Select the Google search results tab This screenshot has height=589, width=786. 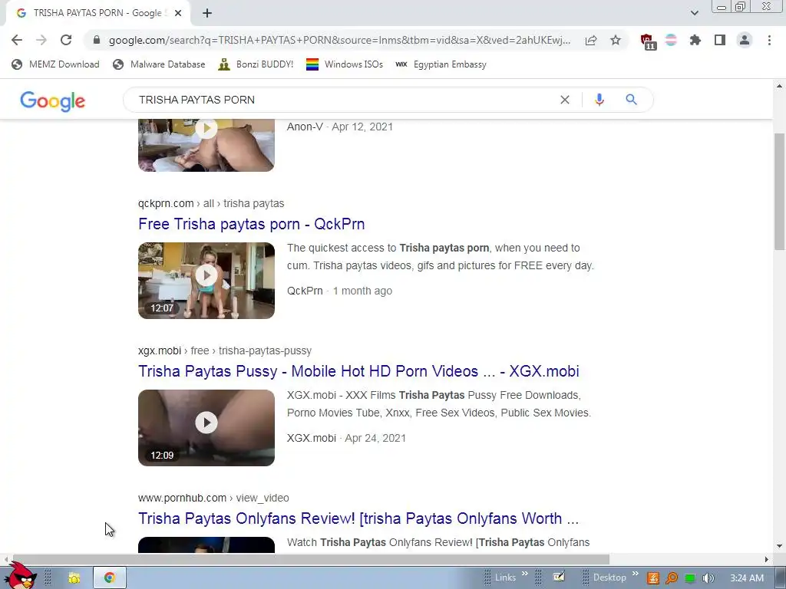[97, 13]
